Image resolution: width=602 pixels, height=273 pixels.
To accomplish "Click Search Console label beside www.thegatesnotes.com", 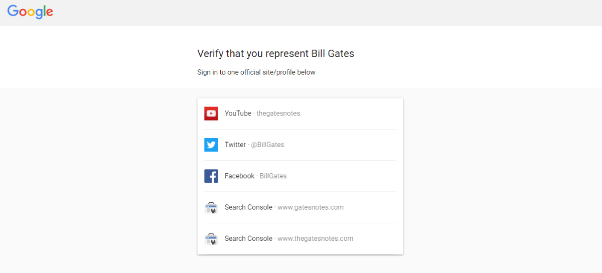I will 248,239.
